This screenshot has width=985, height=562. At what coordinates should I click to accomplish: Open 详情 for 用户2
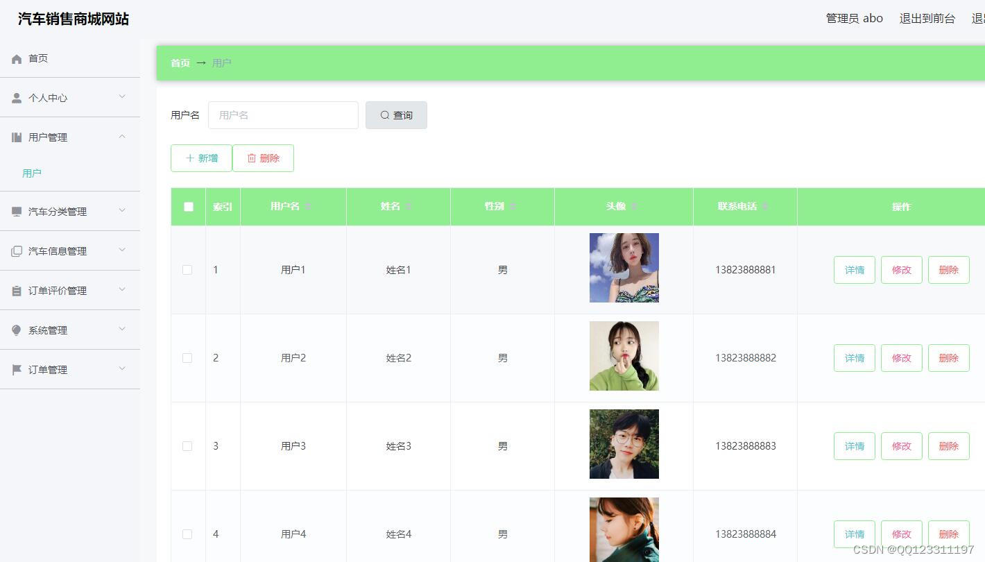coord(855,358)
